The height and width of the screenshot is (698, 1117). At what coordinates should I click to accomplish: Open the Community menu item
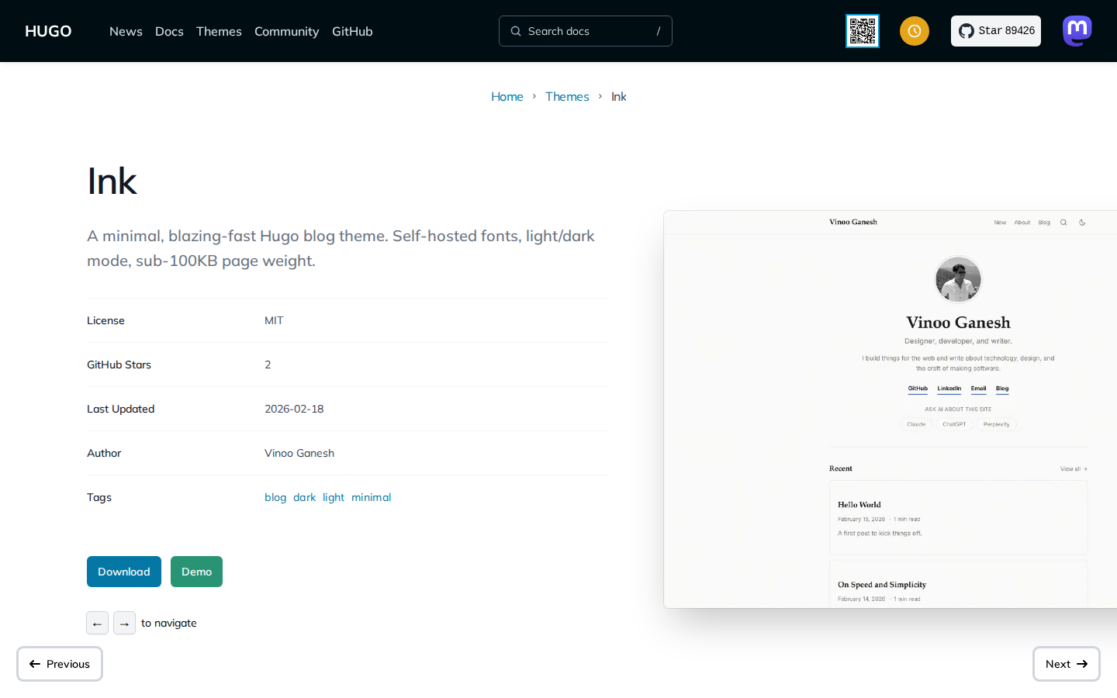point(286,31)
